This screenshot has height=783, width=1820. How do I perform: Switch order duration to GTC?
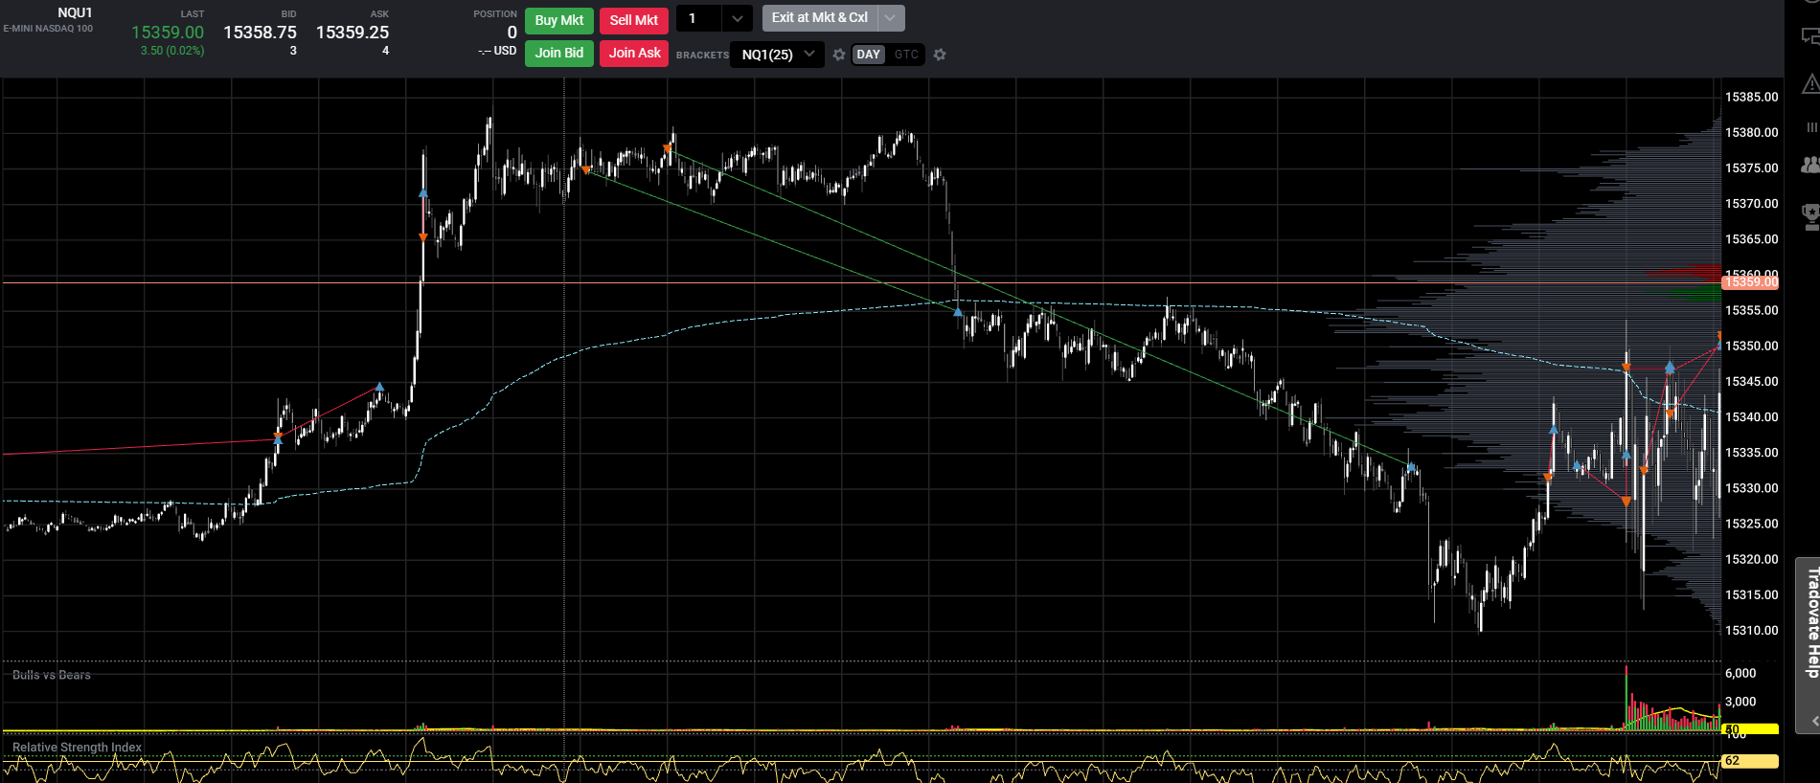(x=906, y=55)
